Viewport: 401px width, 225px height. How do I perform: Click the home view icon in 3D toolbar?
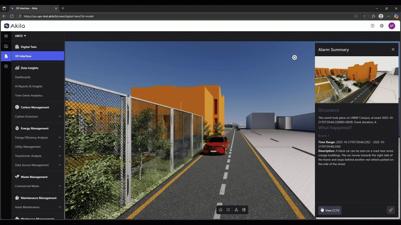click(221, 210)
